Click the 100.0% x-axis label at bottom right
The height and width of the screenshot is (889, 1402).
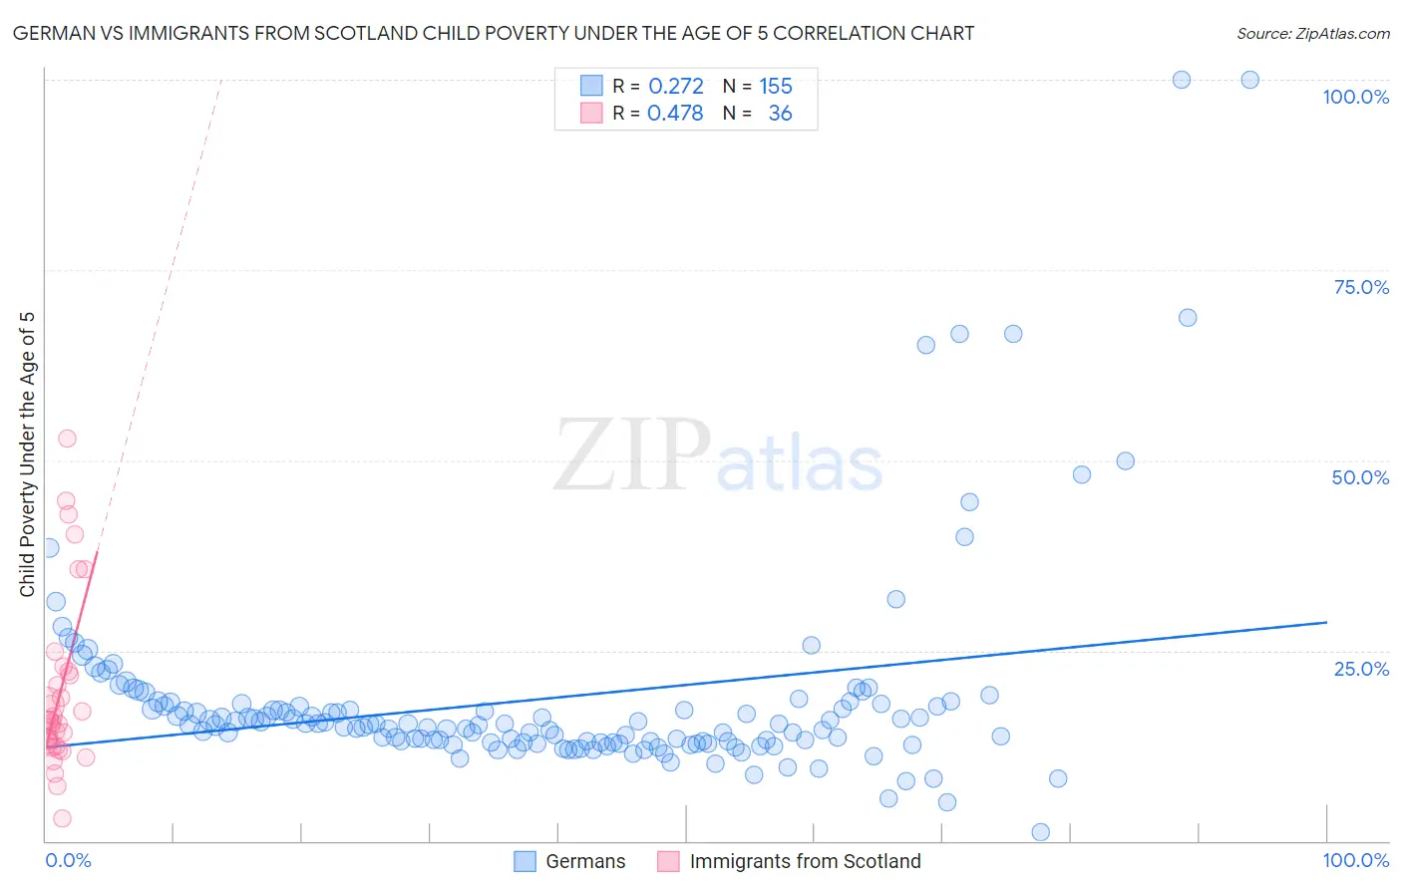(1356, 860)
